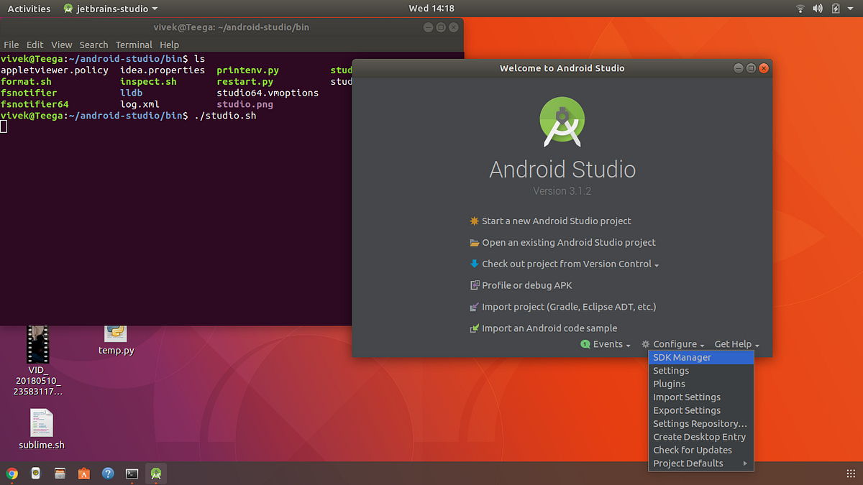Open the terminal's File menu
This screenshot has height=485, width=863.
click(12, 45)
